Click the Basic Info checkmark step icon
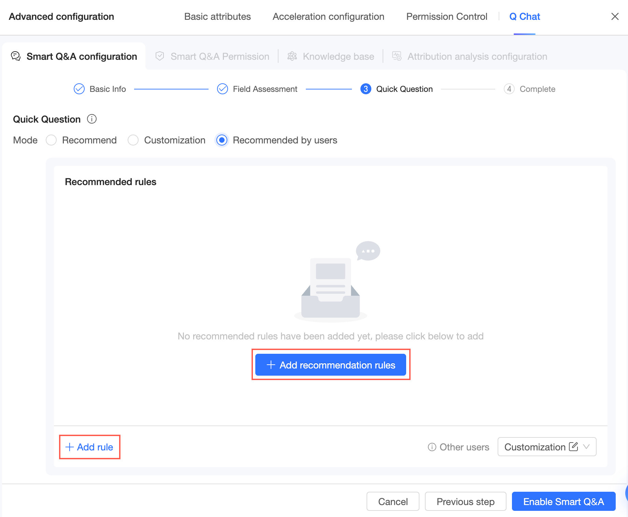Screen dimensions: 628x517 point(79,89)
